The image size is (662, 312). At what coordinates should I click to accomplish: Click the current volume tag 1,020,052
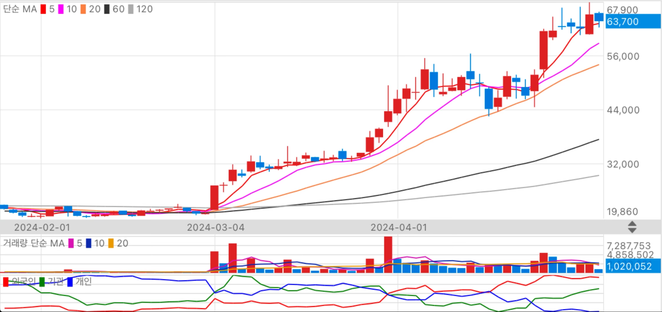click(x=633, y=266)
